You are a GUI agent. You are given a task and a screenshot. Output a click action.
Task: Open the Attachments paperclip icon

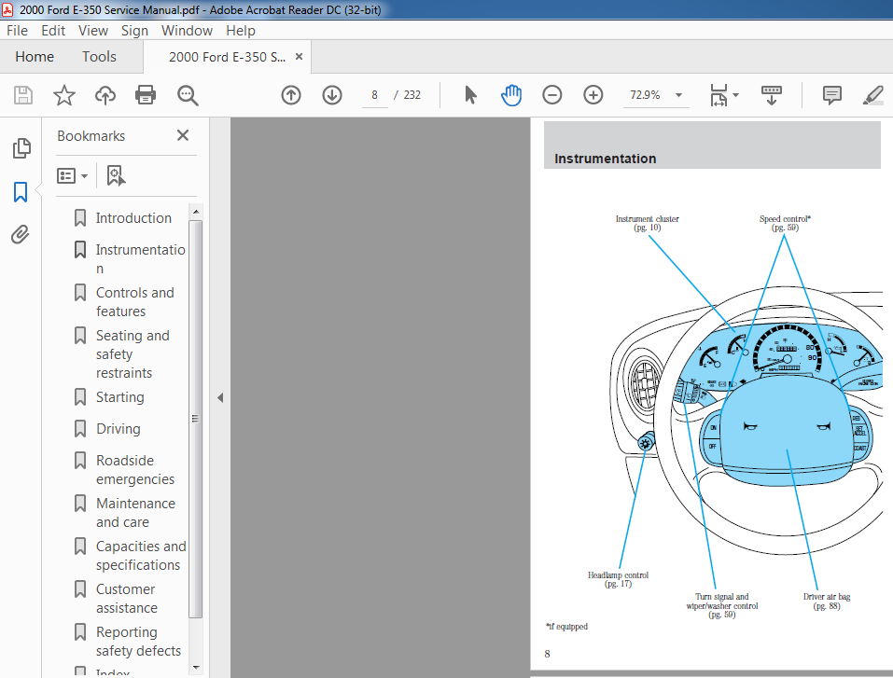(20, 234)
